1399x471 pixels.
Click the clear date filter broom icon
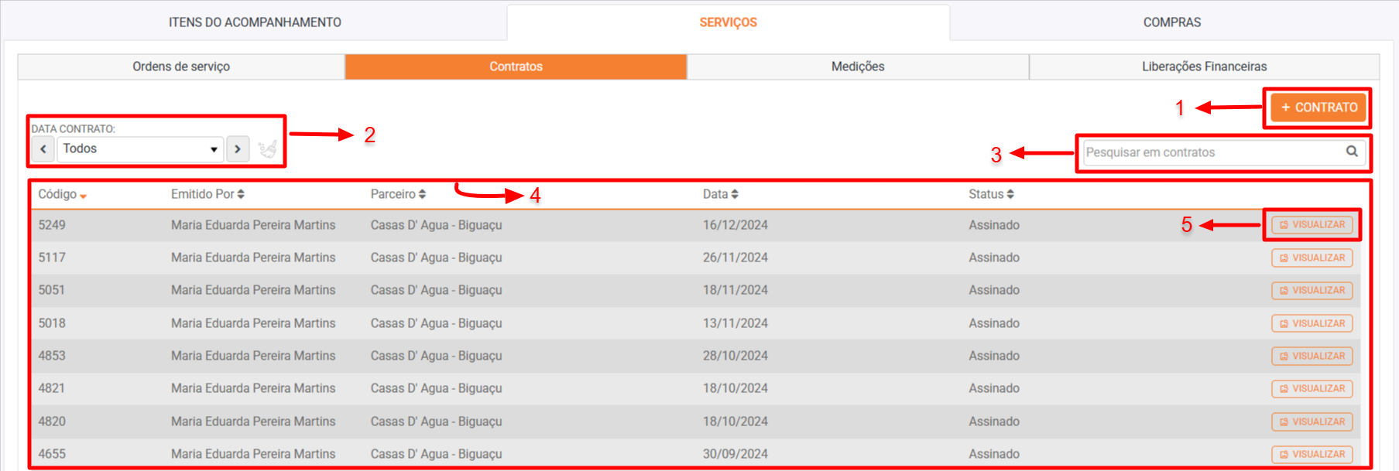point(267,148)
